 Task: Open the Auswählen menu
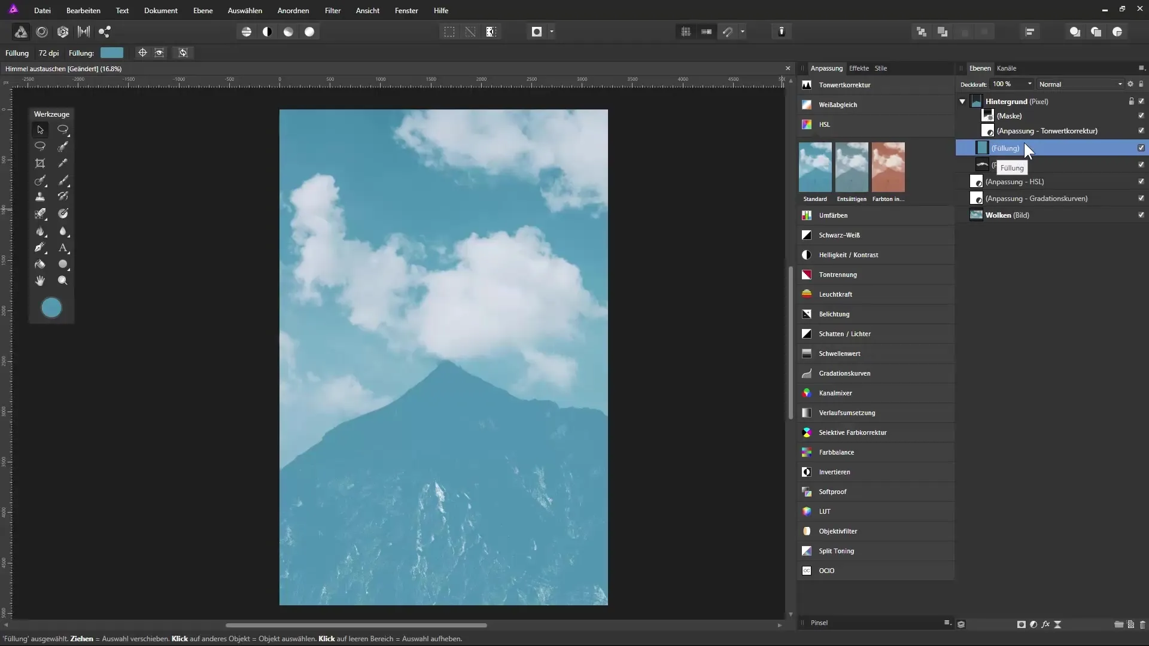pyautogui.click(x=245, y=11)
